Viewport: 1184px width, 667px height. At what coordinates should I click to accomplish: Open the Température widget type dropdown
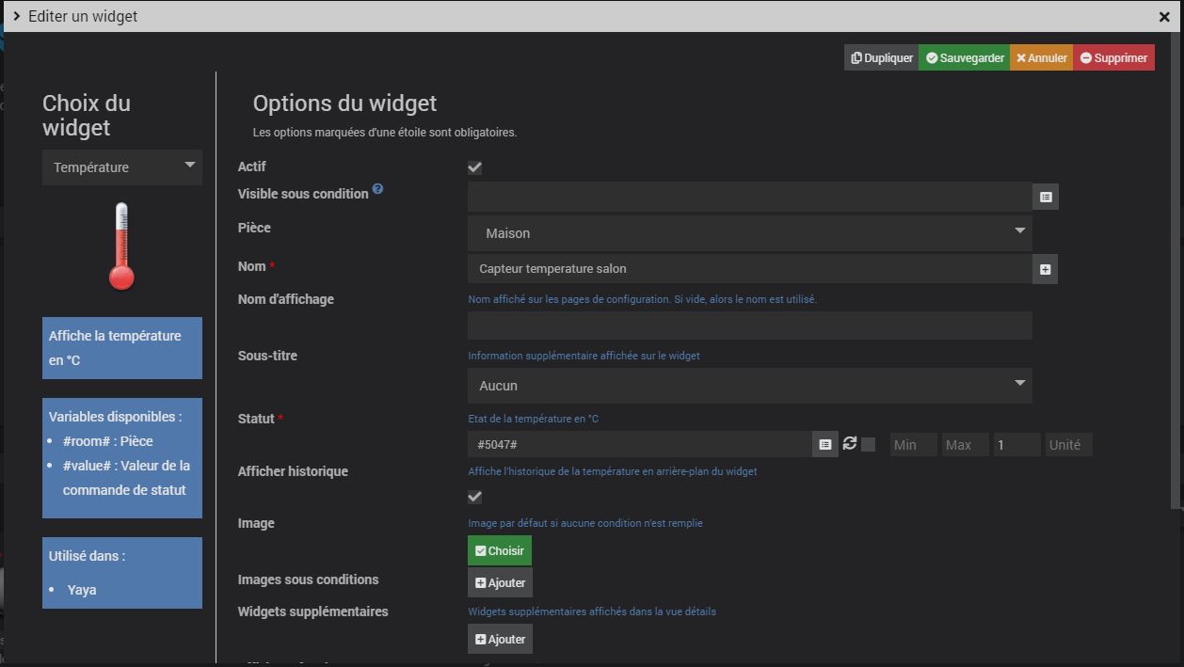tap(122, 167)
